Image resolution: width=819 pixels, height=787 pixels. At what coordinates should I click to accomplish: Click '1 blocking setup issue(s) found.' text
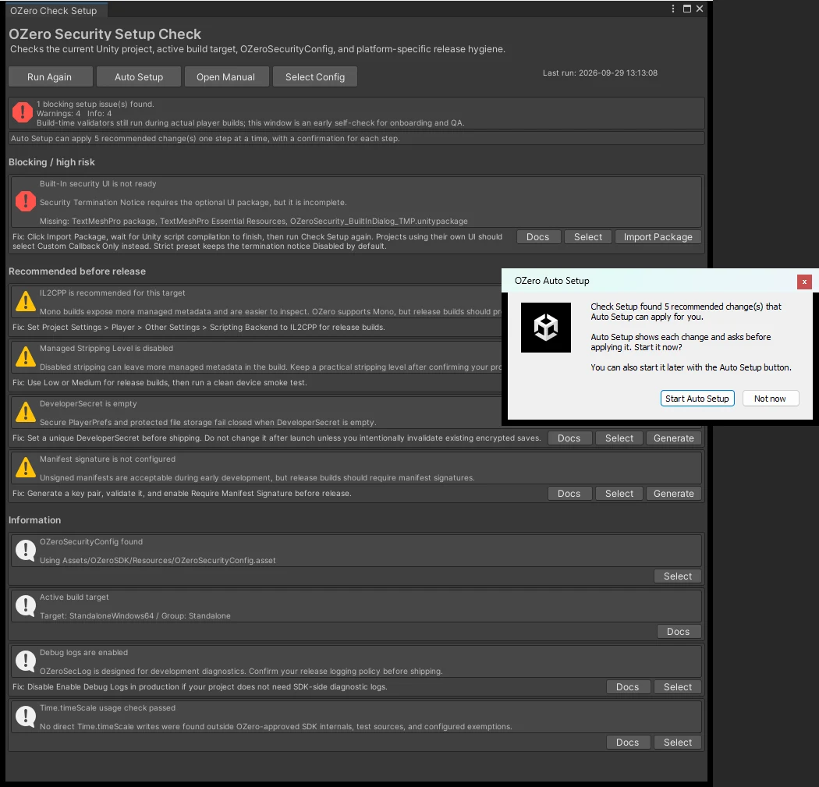pyautogui.click(x=96, y=104)
